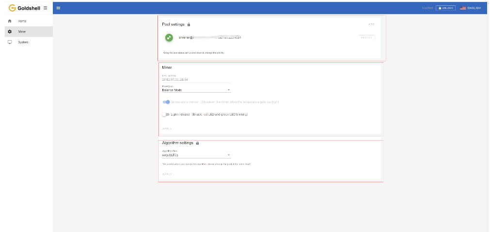The height and width of the screenshot is (232, 490).
Task: Click the Miner gear icon
Action: pyautogui.click(x=10, y=32)
